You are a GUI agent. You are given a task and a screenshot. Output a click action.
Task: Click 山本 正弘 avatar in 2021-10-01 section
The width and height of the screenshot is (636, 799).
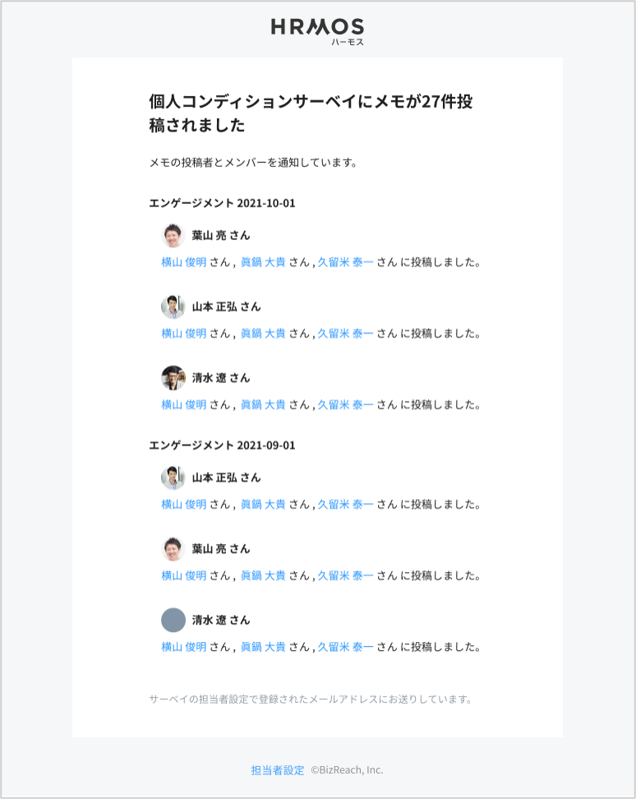pyautogui.click(x=173, y=307)
